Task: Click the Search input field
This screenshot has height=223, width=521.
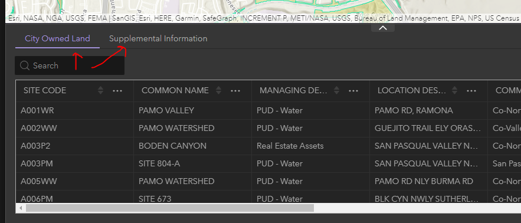Action: tap(70, 65)
